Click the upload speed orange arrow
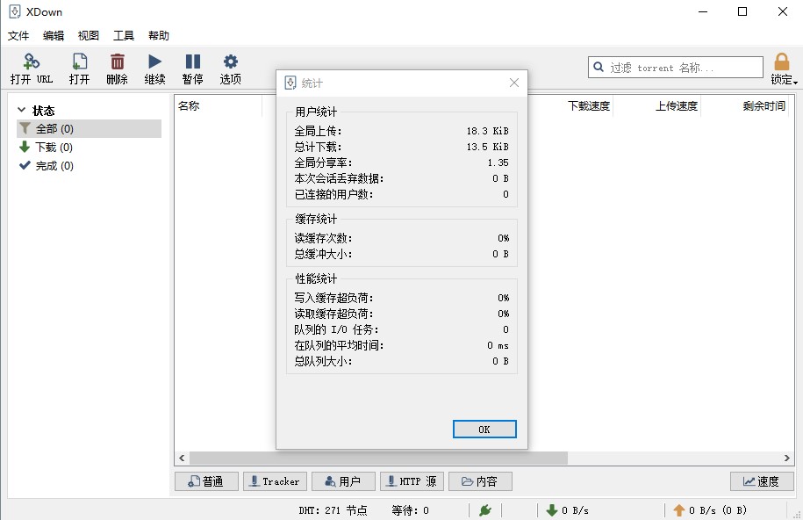803x520 pixels. tap(679, 510)
